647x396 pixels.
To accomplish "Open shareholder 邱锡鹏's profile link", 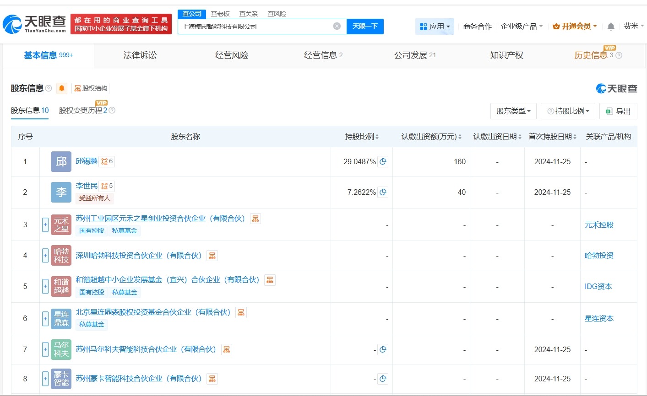I will pos(87,161).
